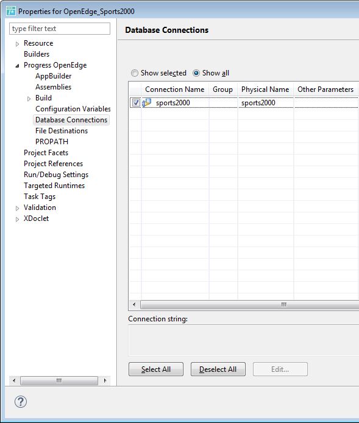Click the type filter text field
The width and height of the screenshot is (359, 423).
[x=60, y=29]
